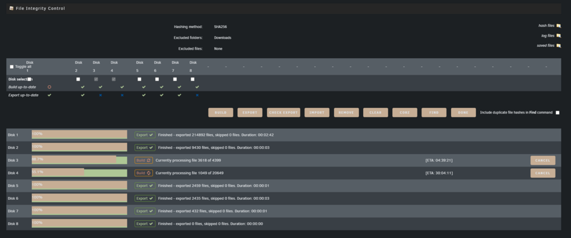The width and height of the screenshot is (571, 238).
Task: Click the CHECK EXPORT button
Action: pyautogui.click(x=284, y=112)
